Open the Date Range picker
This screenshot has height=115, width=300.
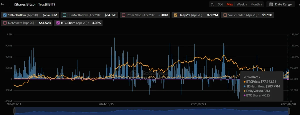click(280, 4)
